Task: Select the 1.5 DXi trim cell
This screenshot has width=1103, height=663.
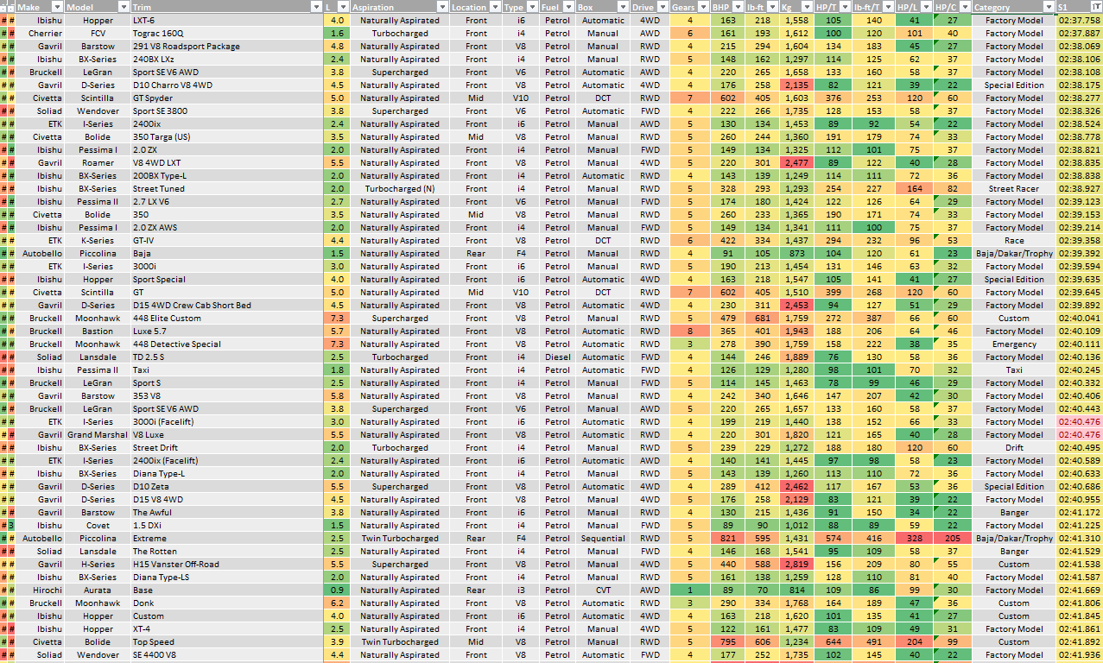Action: (x=227, y=525)
